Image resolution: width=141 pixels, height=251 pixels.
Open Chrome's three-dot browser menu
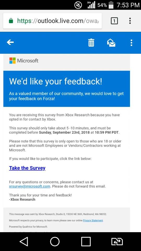(130, 21)
